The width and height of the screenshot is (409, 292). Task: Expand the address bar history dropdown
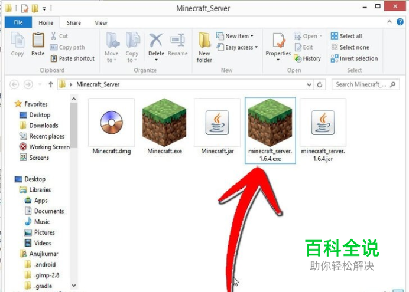click(309, 84)
